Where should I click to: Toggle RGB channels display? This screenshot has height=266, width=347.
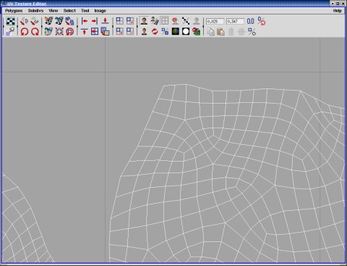tap(176, 31)
